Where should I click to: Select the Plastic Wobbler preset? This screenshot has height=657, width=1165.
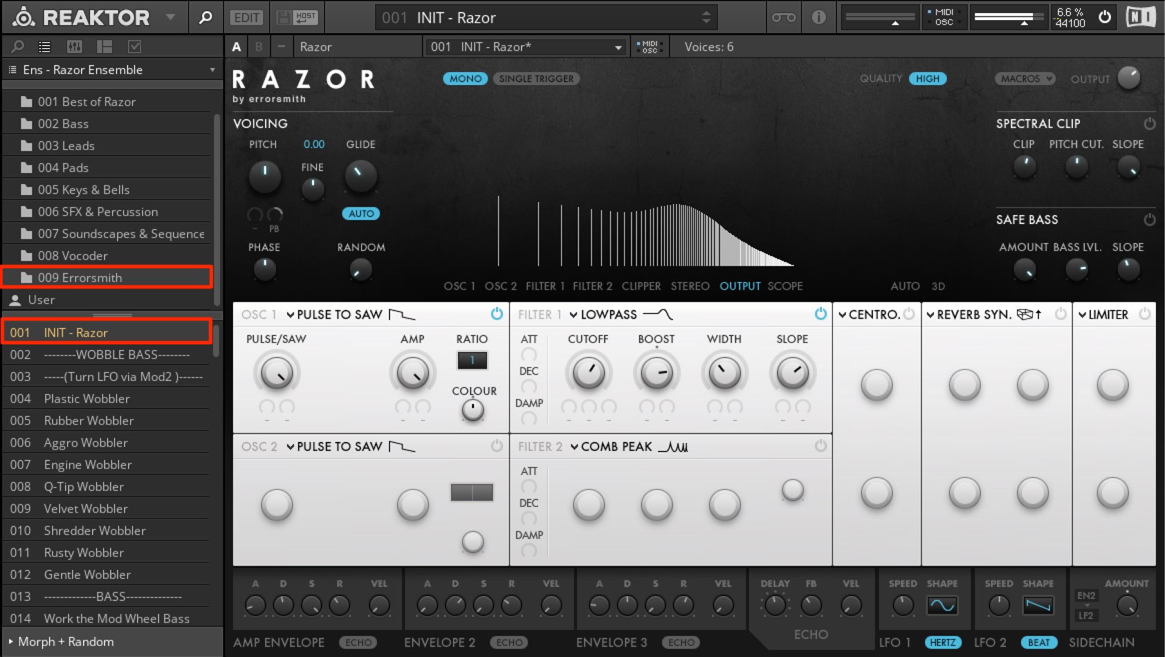(x=106, y=399)
